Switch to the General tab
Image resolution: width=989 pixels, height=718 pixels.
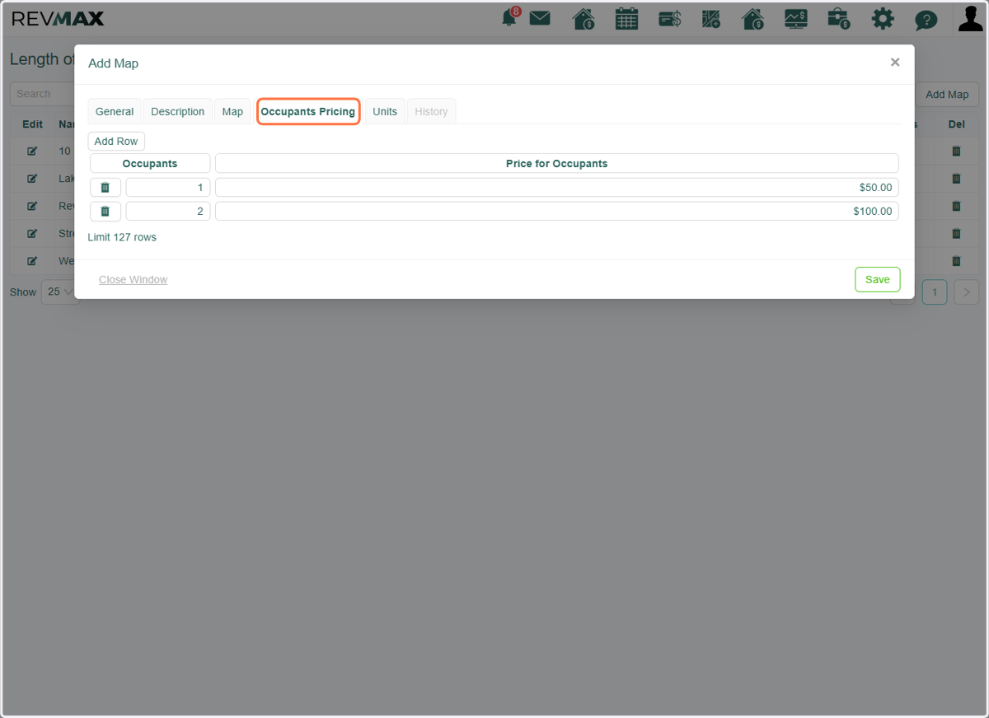[x=115, y=112]
